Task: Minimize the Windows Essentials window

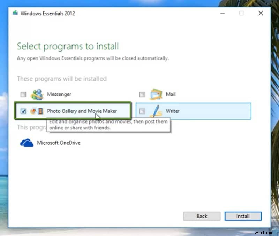Action: tap(223, 13)
